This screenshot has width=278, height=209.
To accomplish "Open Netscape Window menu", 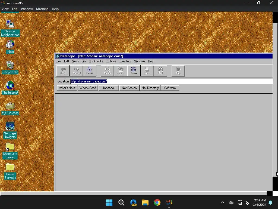I will coord(139,61).
